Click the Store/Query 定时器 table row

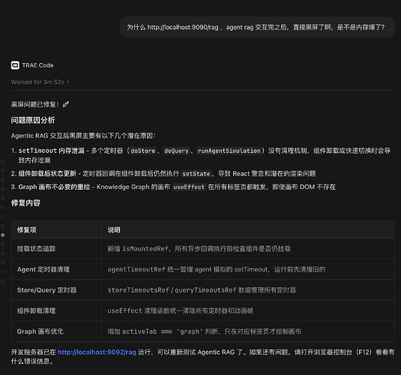point(203,290)
